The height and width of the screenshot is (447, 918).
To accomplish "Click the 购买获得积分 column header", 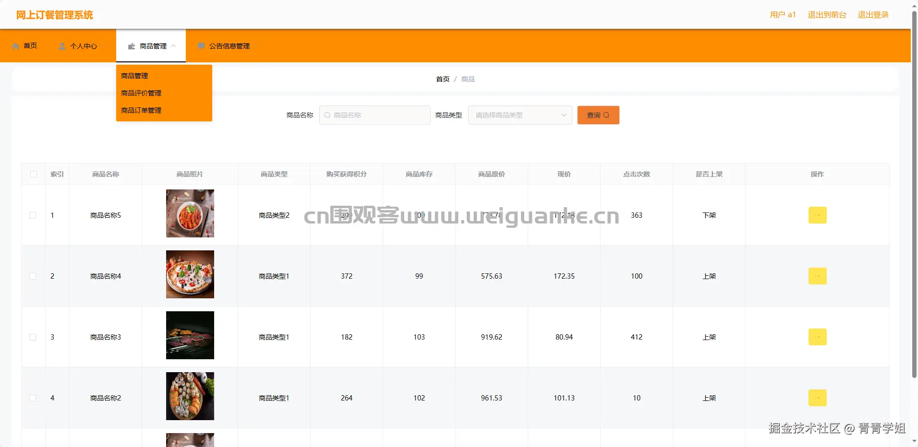I will coord(347,174).
